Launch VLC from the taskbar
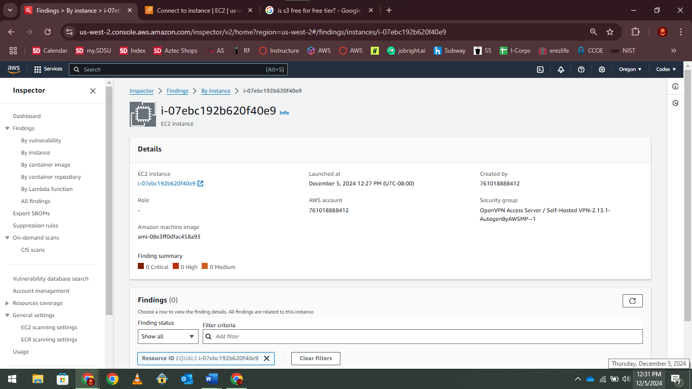The image size is (692, 389). [x=137, y=378]
